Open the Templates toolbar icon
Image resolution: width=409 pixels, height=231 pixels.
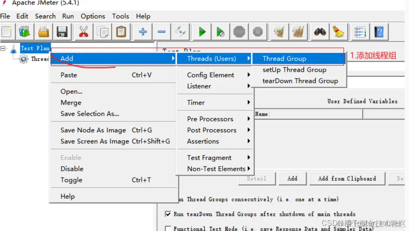pyautogui.click(x=25, y=32)
